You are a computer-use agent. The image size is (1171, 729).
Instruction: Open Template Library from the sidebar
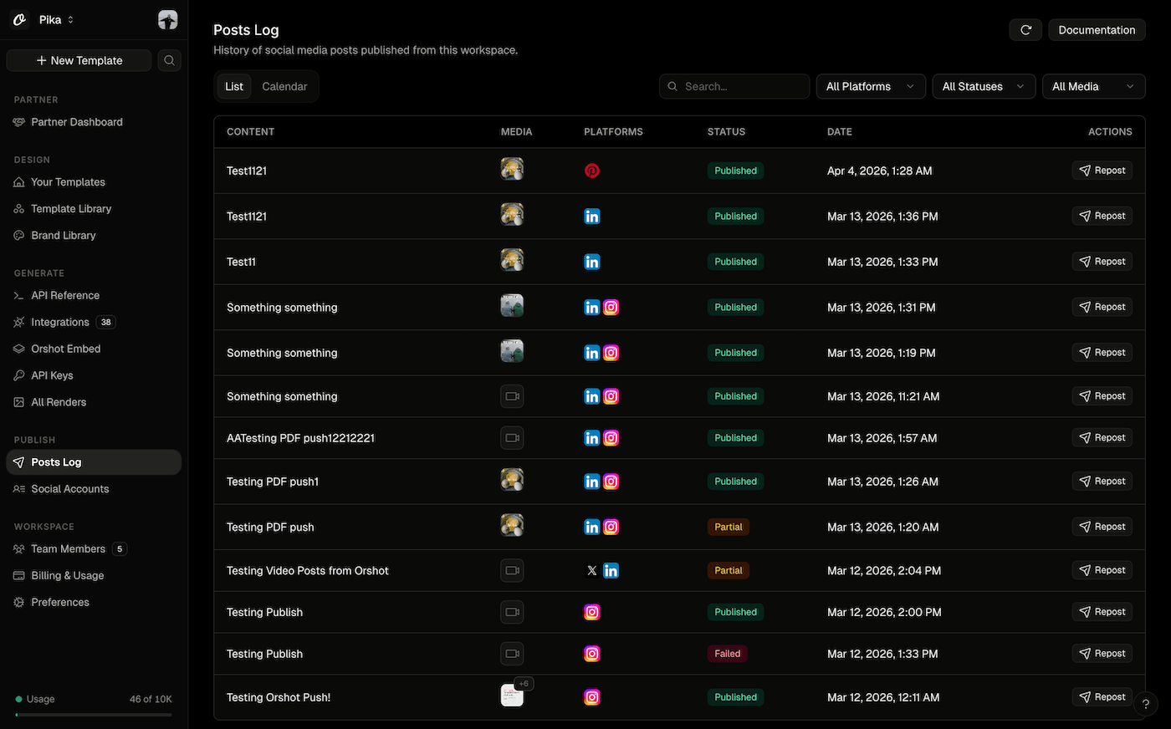click(71, 209)
